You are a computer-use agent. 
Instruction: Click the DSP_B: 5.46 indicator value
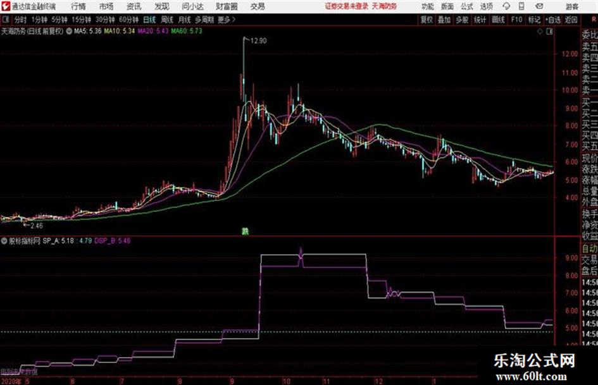click(x=113, y=240)
